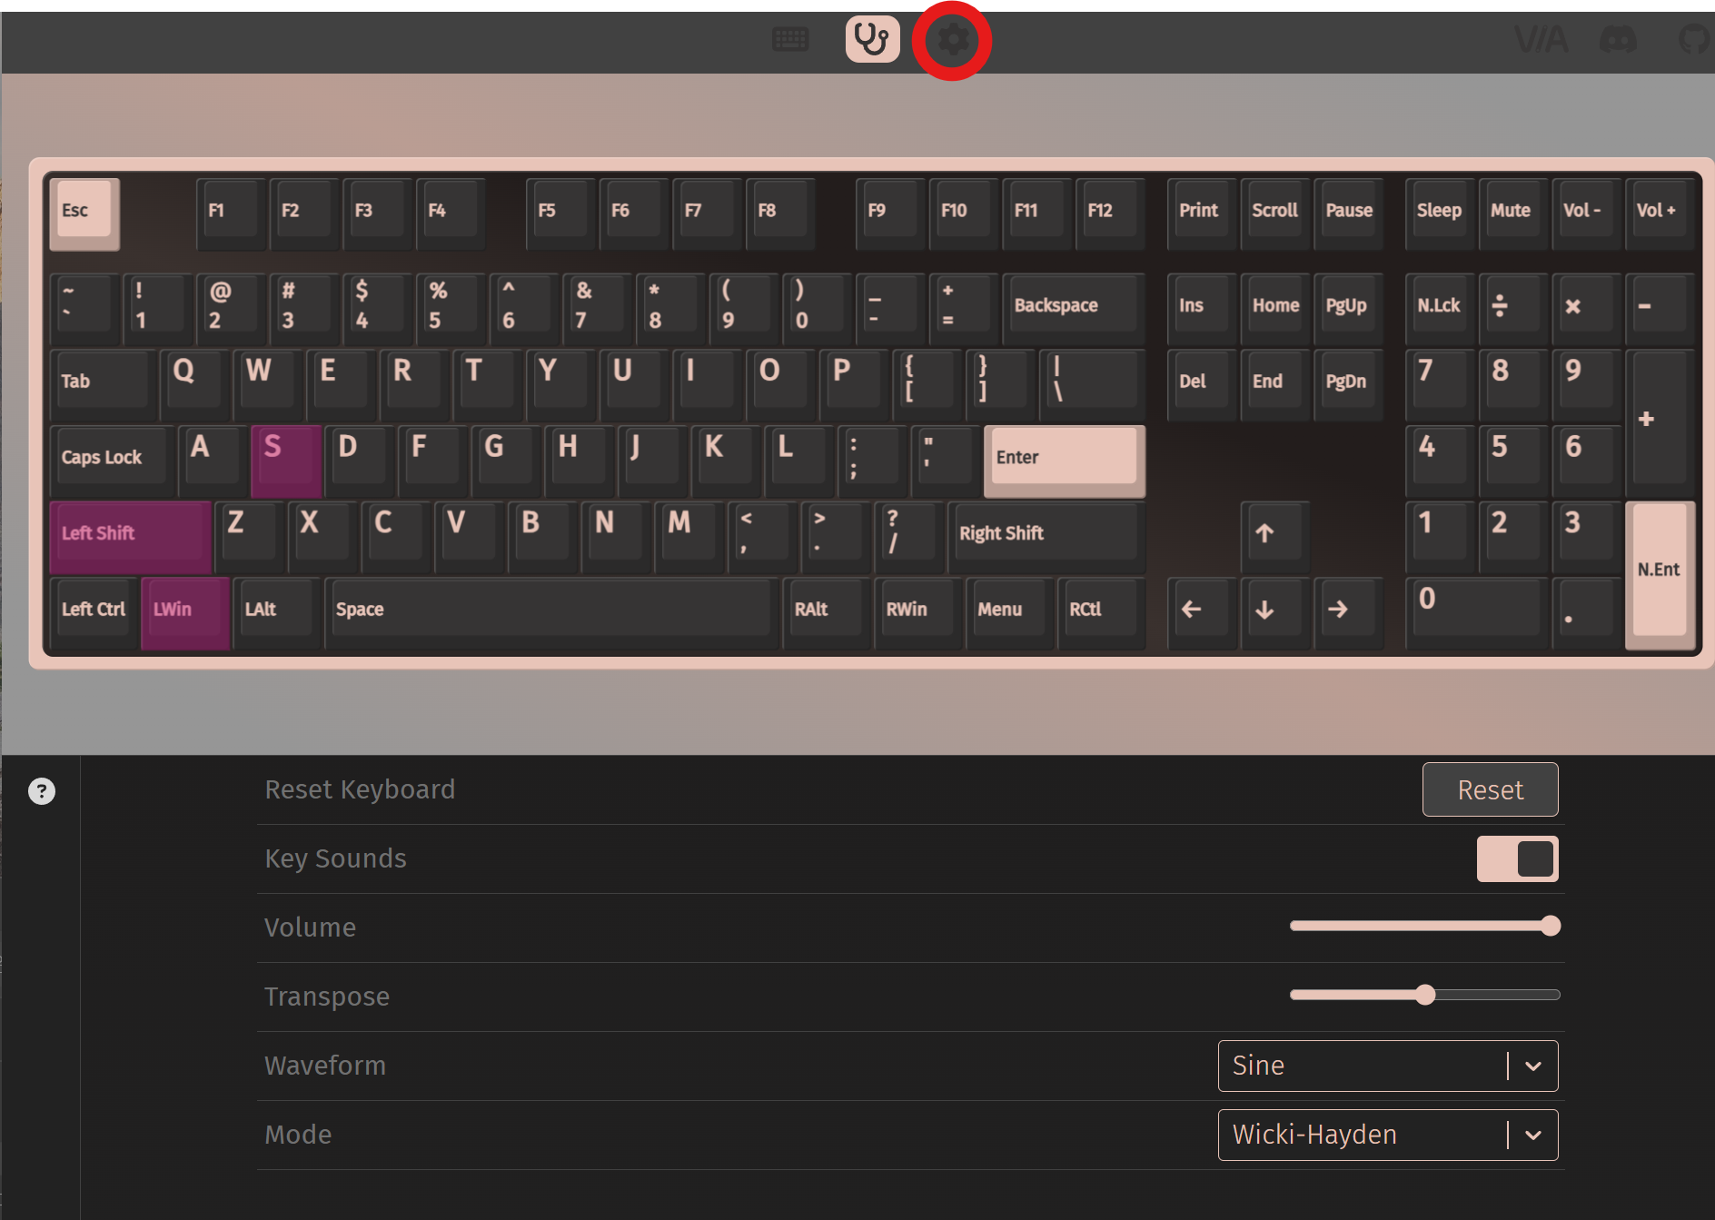The width and height of the screenshot is (1715, 1220).
Task: Adjust the Volume slider
Action: tap(1424, 926)
